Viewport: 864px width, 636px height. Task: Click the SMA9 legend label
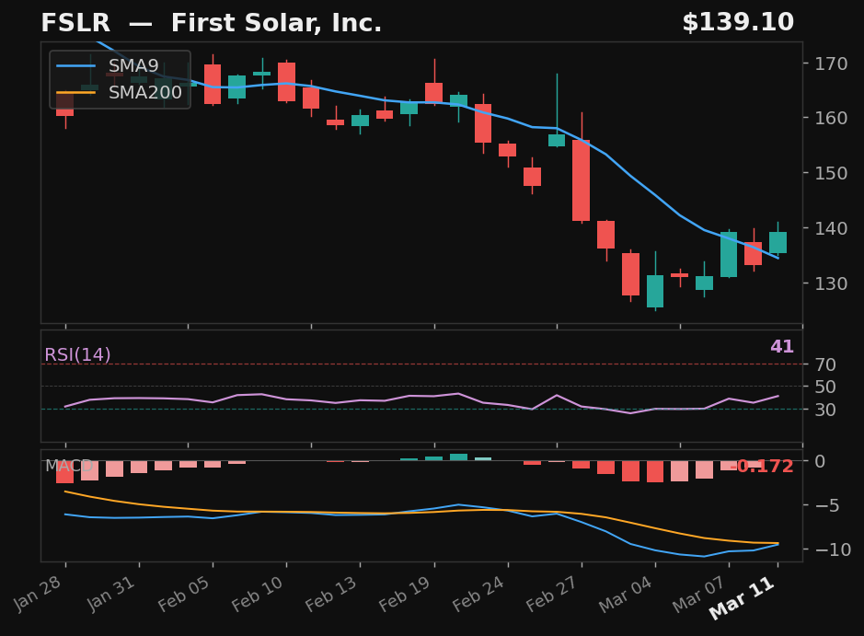(133, 65)
